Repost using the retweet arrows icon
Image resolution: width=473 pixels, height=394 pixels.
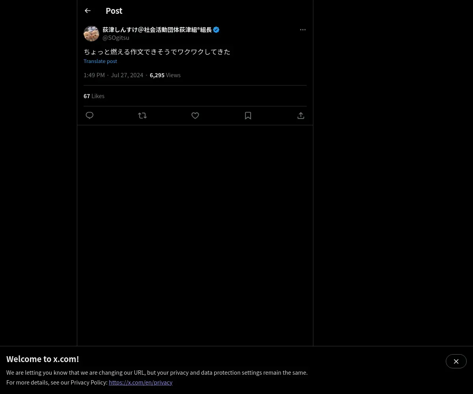(x=142, y=115)
